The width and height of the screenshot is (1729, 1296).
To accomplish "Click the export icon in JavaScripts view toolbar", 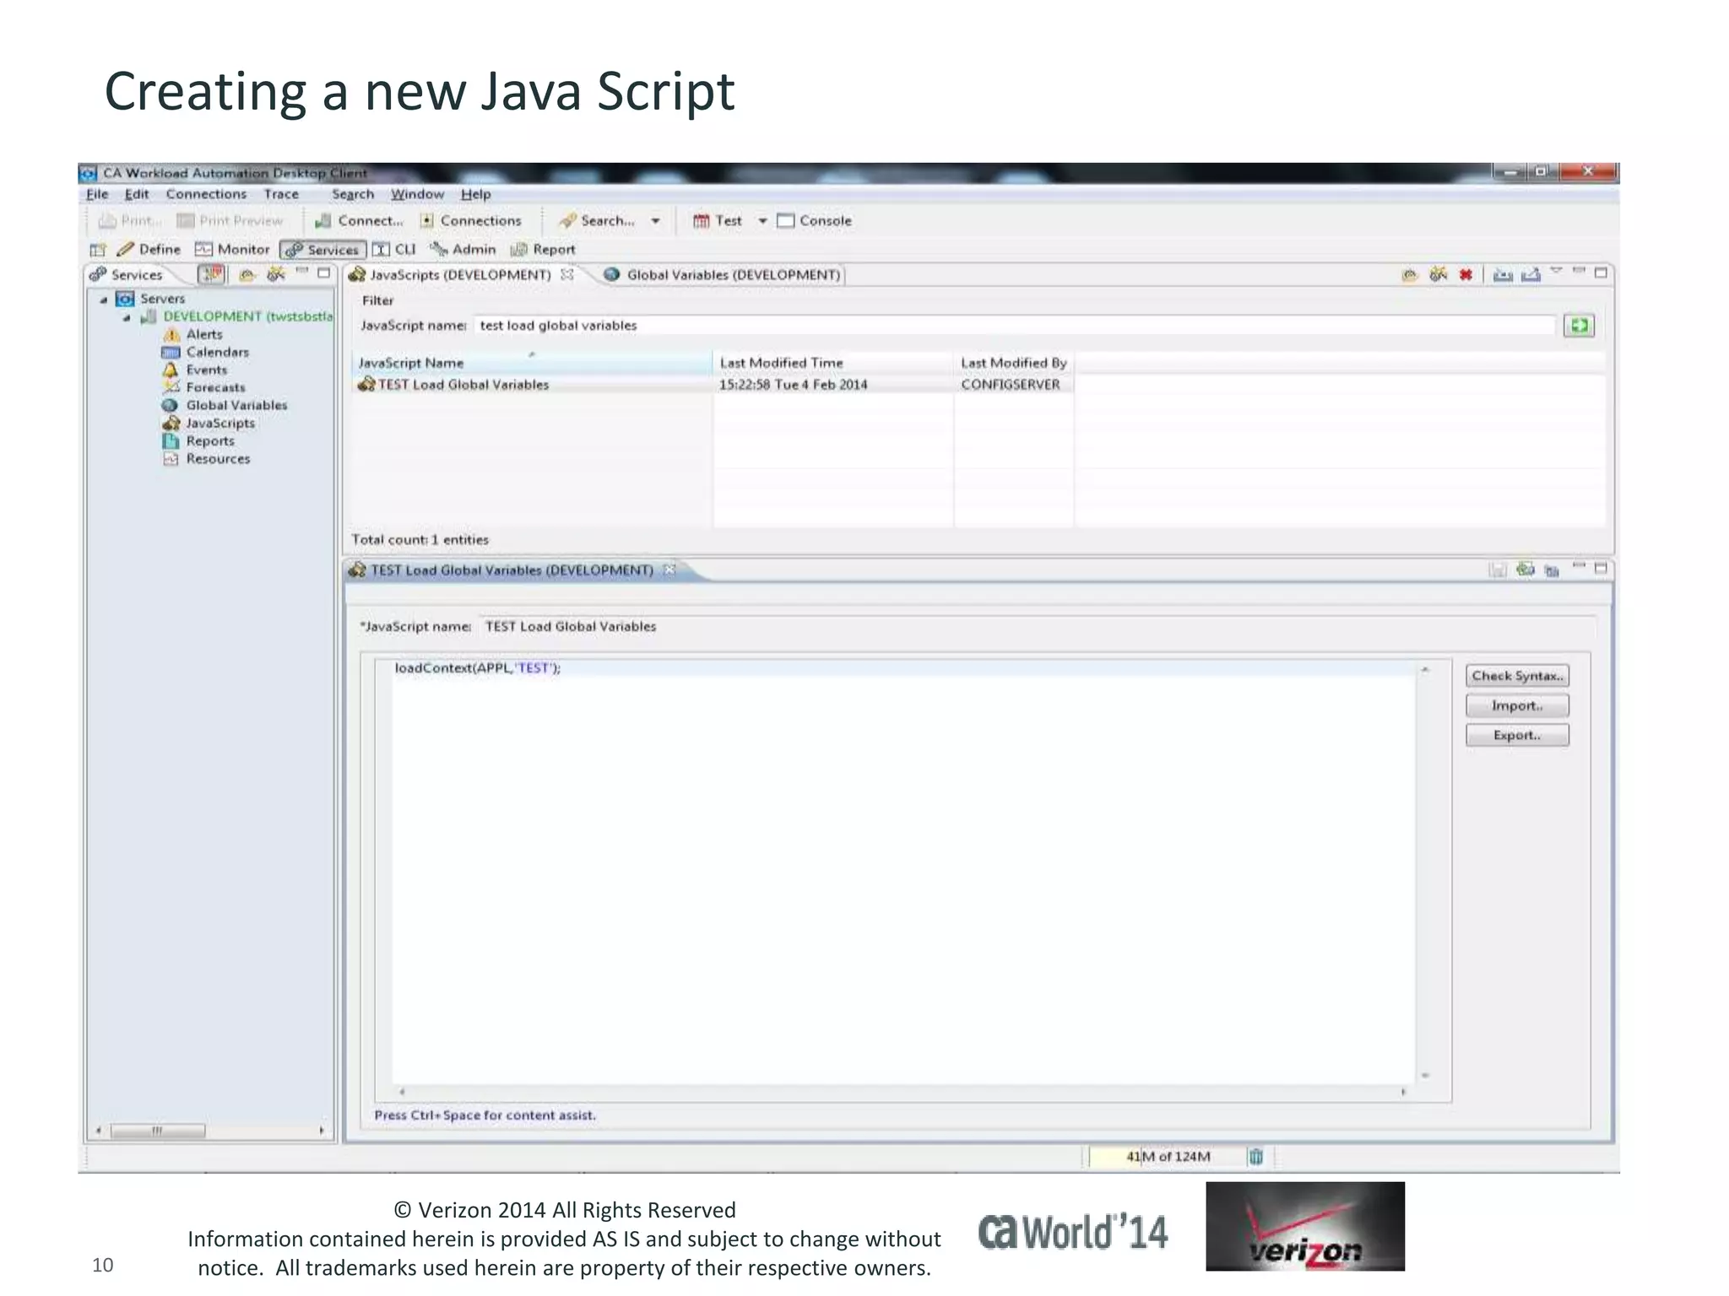I will click(1531, 275).
